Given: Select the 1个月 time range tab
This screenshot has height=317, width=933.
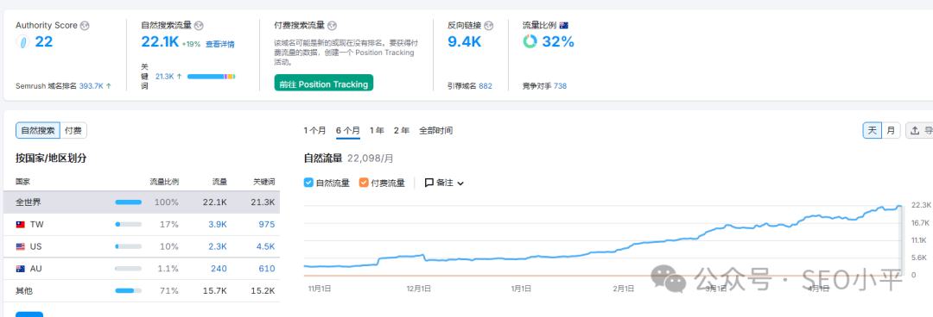Looking at the screenshot, I should coord(314,131).
